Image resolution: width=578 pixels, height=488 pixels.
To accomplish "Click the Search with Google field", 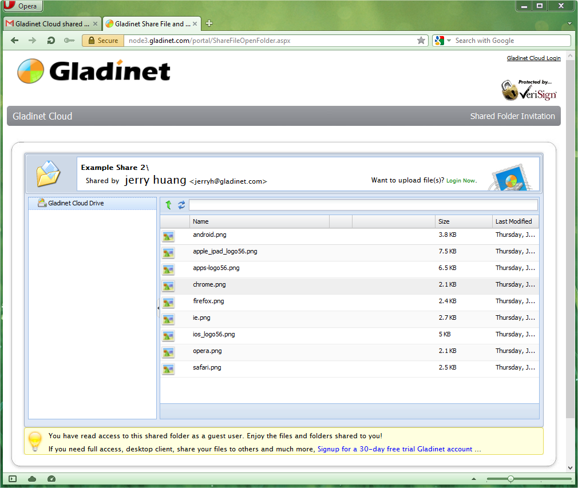I will point(512,41).
